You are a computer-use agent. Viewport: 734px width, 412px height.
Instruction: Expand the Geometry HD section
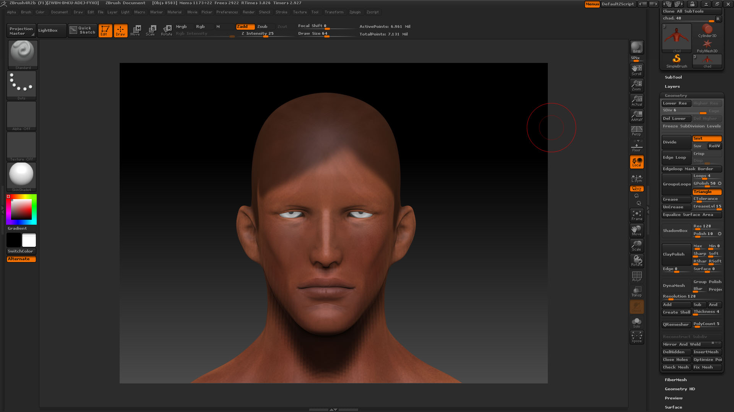pos(679,389)
